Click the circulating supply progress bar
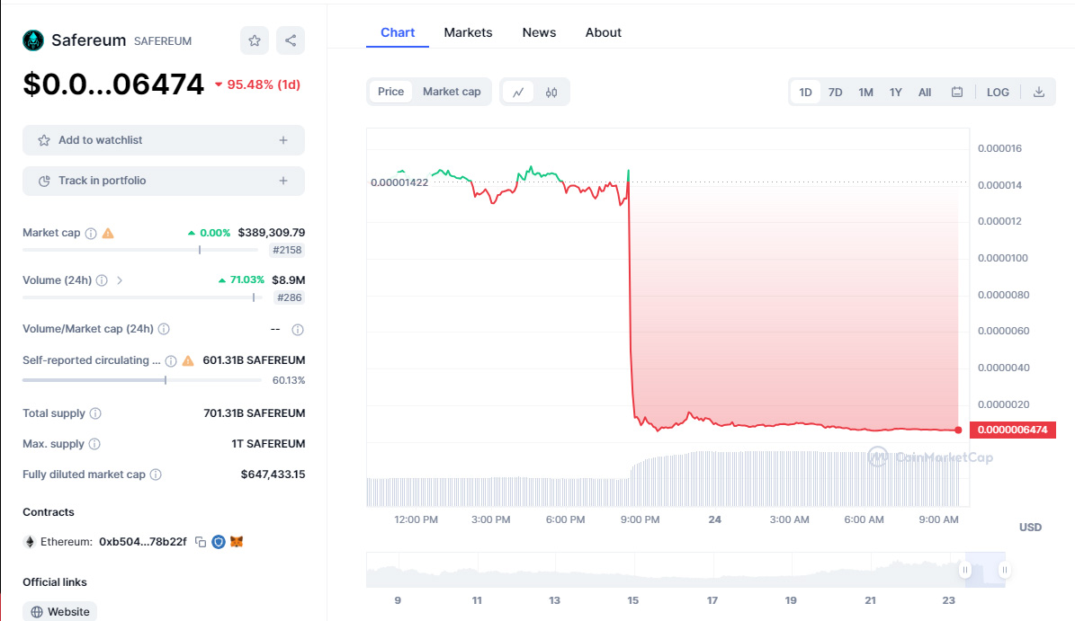This screenshot has width=1075, height=621. click(x=140, y=380)
